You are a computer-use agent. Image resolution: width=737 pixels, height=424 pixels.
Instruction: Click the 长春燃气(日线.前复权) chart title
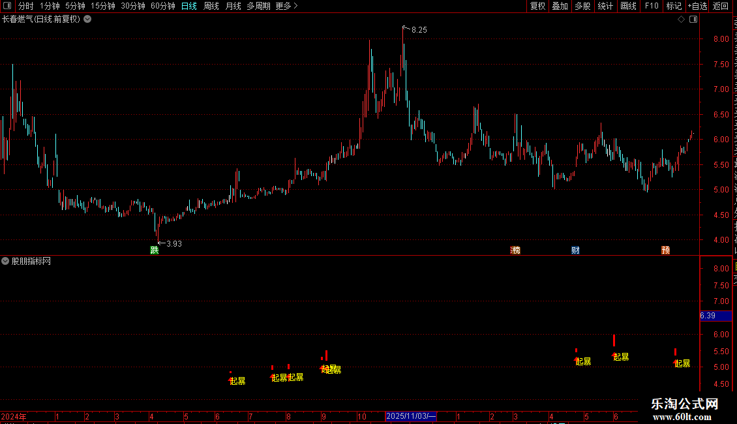[41, 20]
